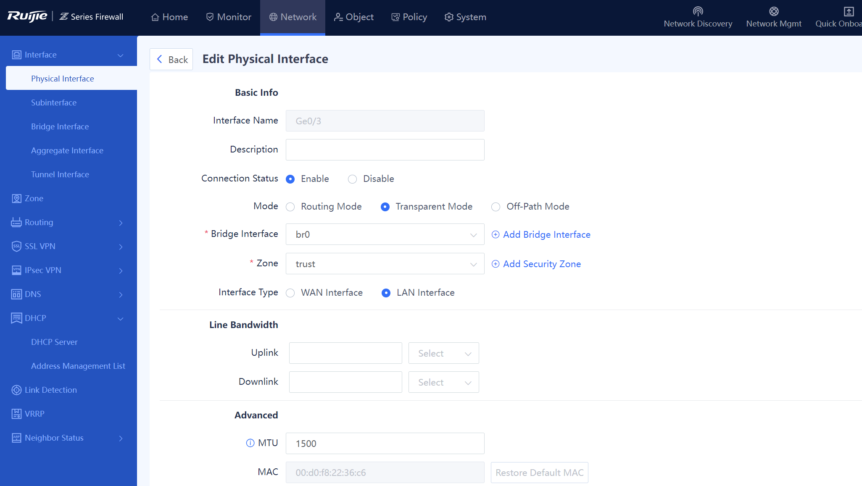Viewport: 862px width, 486px height.
Task: Click the Home tab house icon
Action: (155, 17)
